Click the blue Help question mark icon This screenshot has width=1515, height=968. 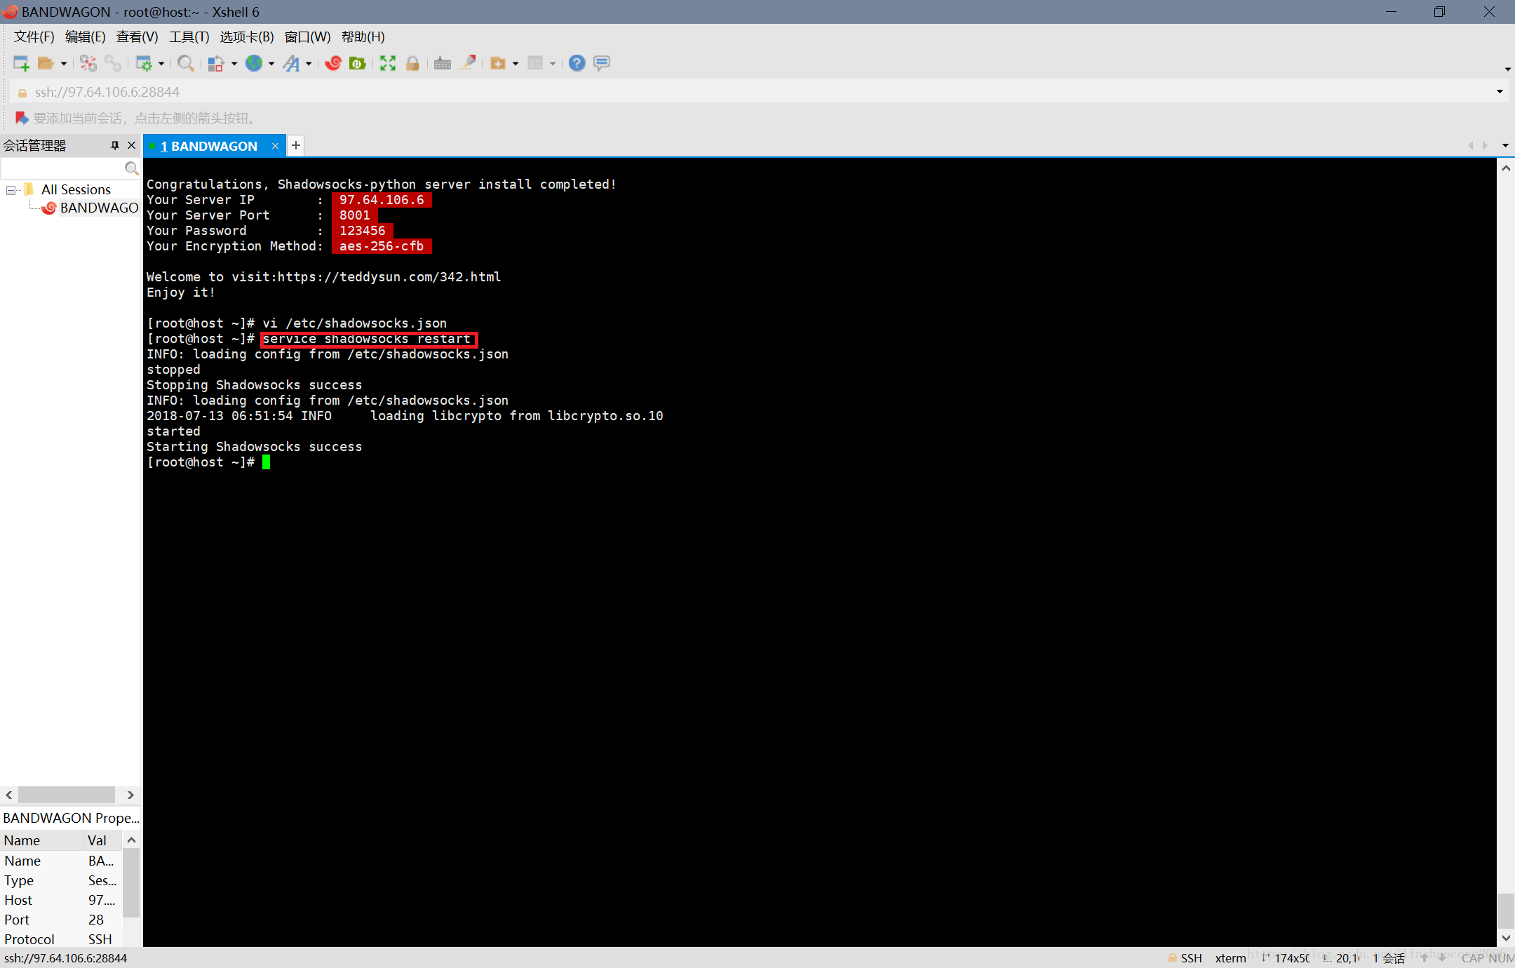coord(577,63)
